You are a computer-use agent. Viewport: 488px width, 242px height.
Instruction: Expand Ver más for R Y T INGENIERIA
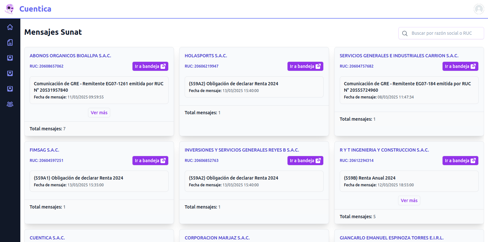coord(409,200)
